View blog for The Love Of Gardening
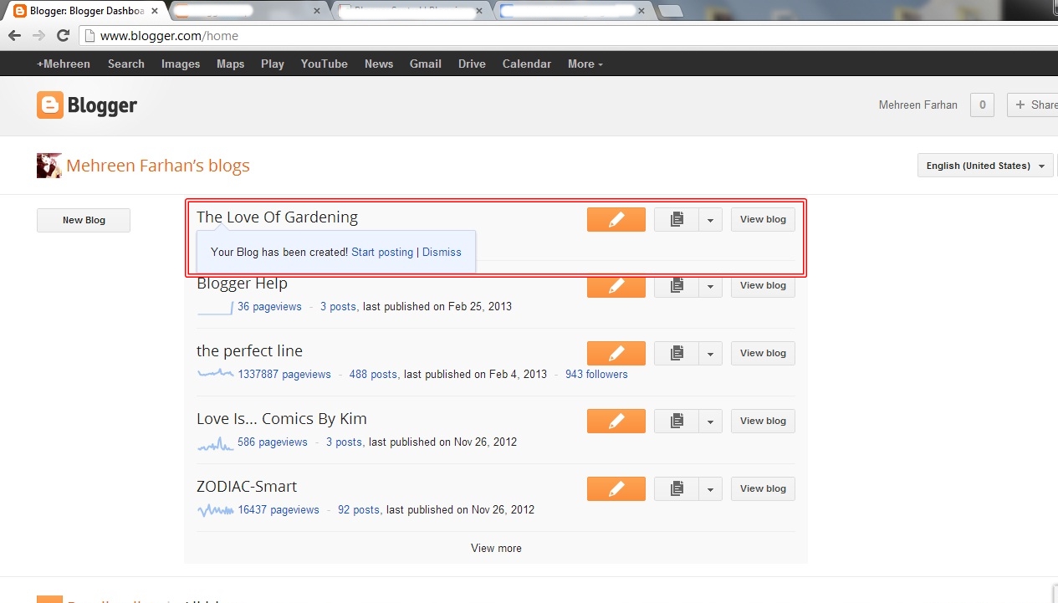 763,219
